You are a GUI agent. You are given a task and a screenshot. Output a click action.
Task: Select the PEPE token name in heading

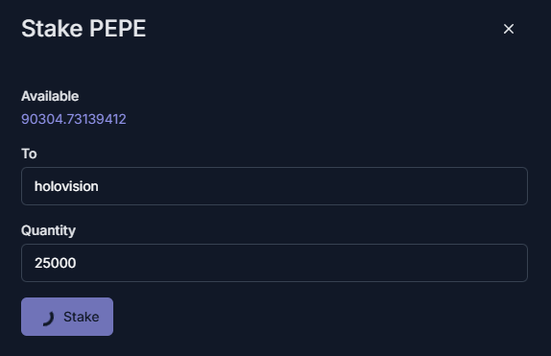pyautogui.click(x=117, y=29)
